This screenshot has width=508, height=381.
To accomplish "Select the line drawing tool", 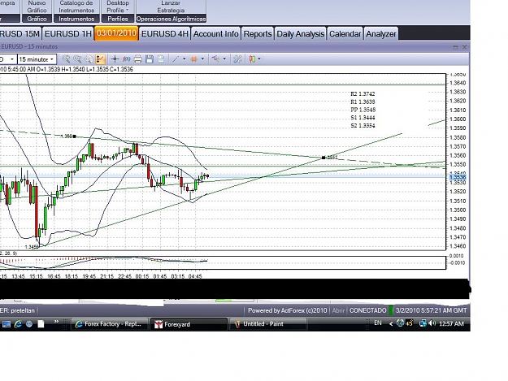I will click(176, 59).
